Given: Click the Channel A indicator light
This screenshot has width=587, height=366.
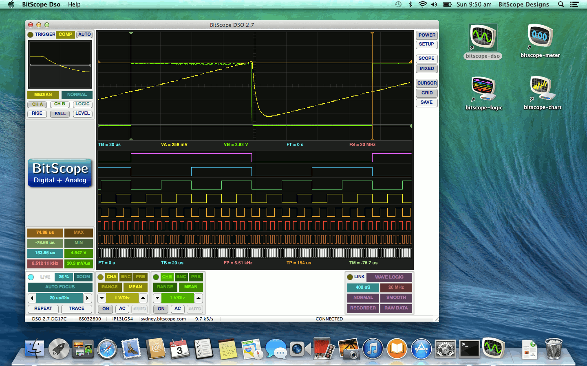Looking at the screenshot, I should point(101,277).
